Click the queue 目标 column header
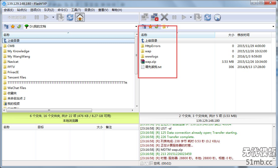This screenshot has width=278, height=168. [x=53, y=127]
